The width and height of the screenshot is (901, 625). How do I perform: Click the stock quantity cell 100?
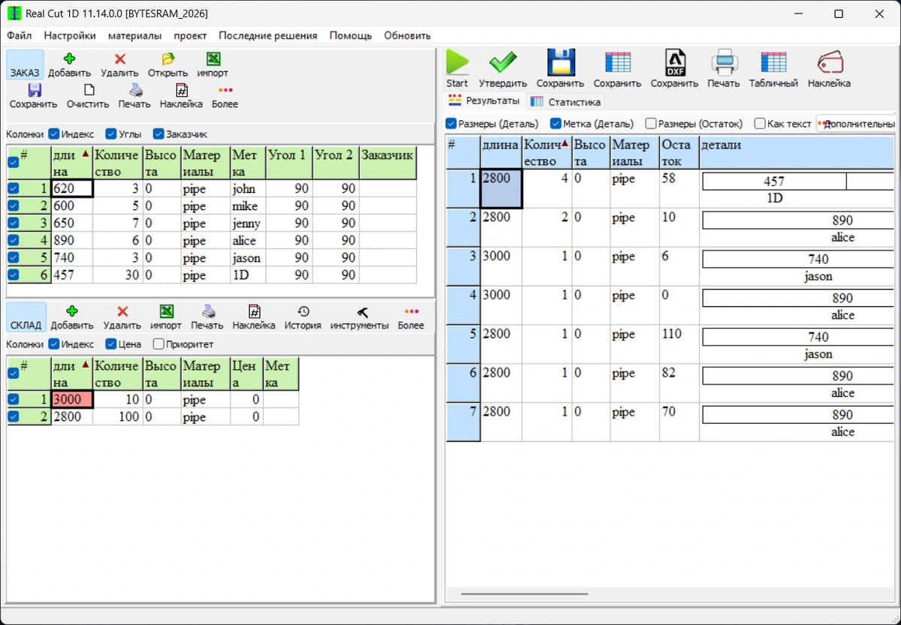click(x=118, y=416)
